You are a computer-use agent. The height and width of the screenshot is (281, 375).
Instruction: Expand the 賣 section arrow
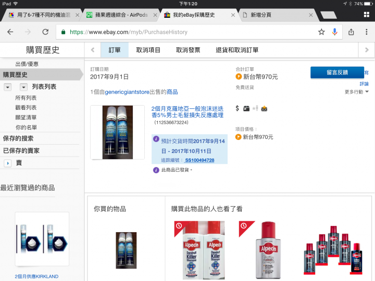[8, 163]
